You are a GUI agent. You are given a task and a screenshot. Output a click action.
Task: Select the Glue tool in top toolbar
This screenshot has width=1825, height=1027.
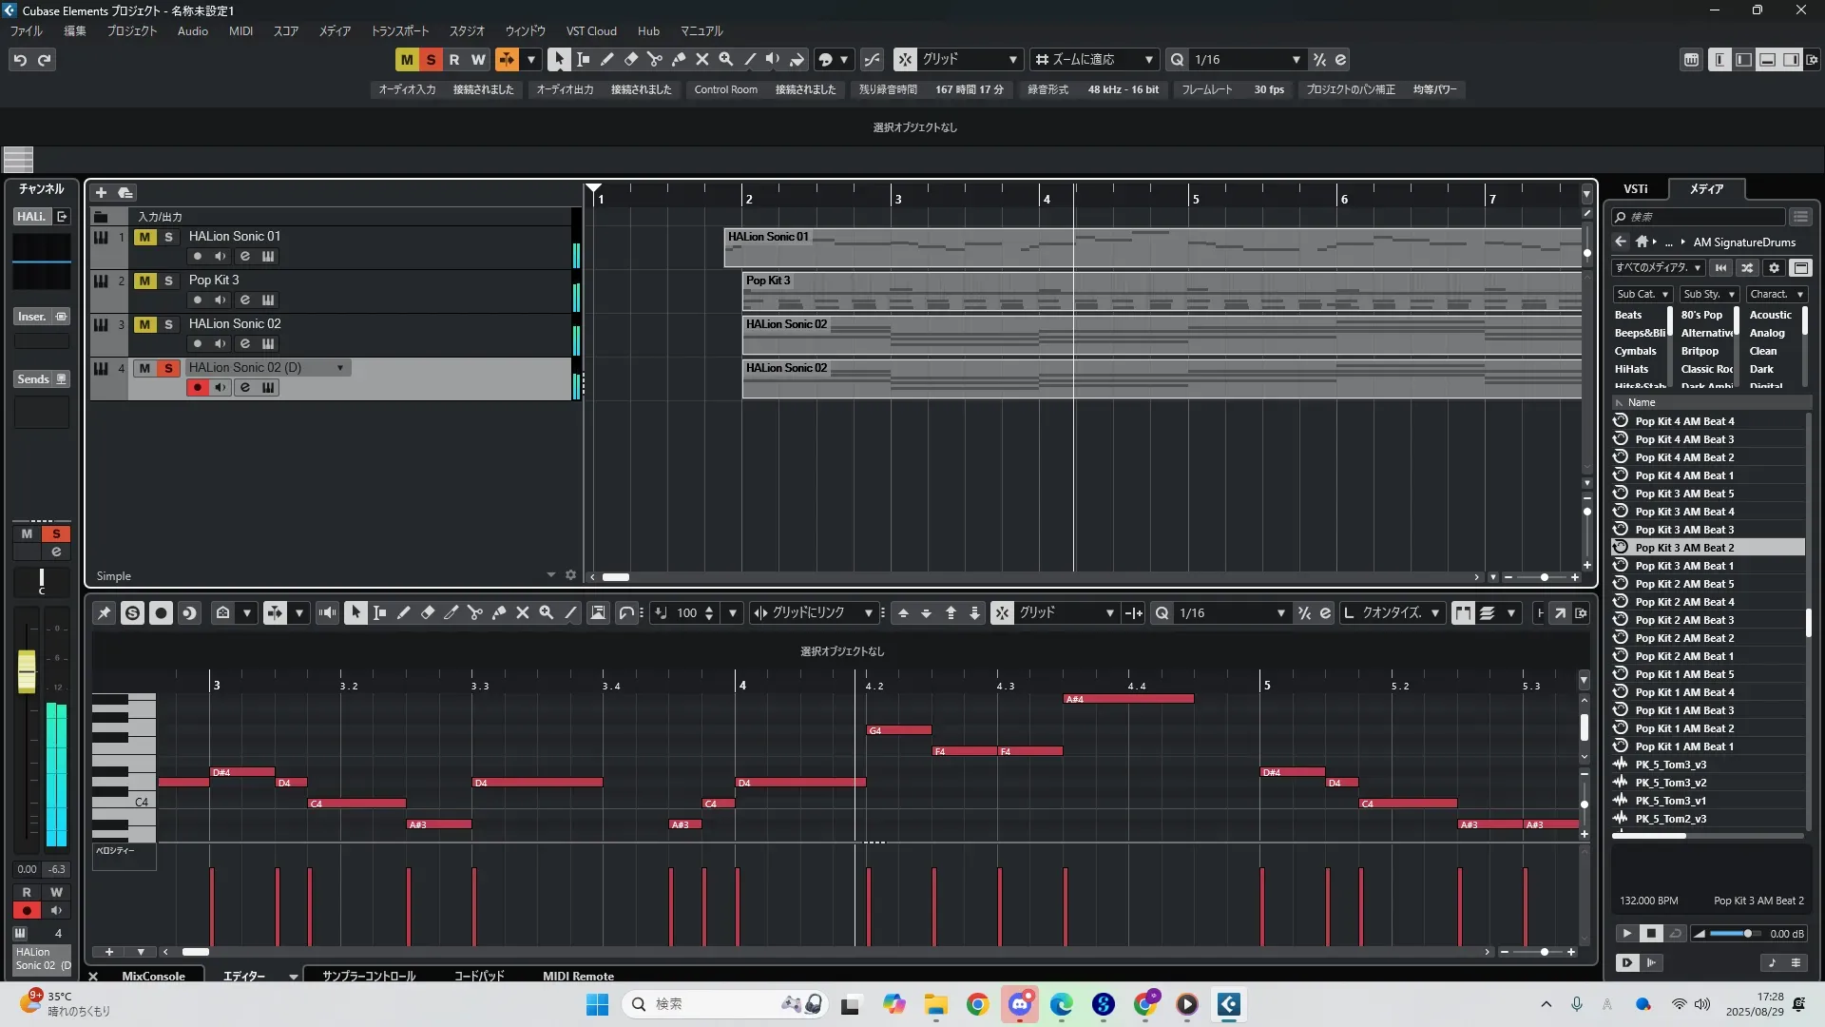click(x=678, y=60)
